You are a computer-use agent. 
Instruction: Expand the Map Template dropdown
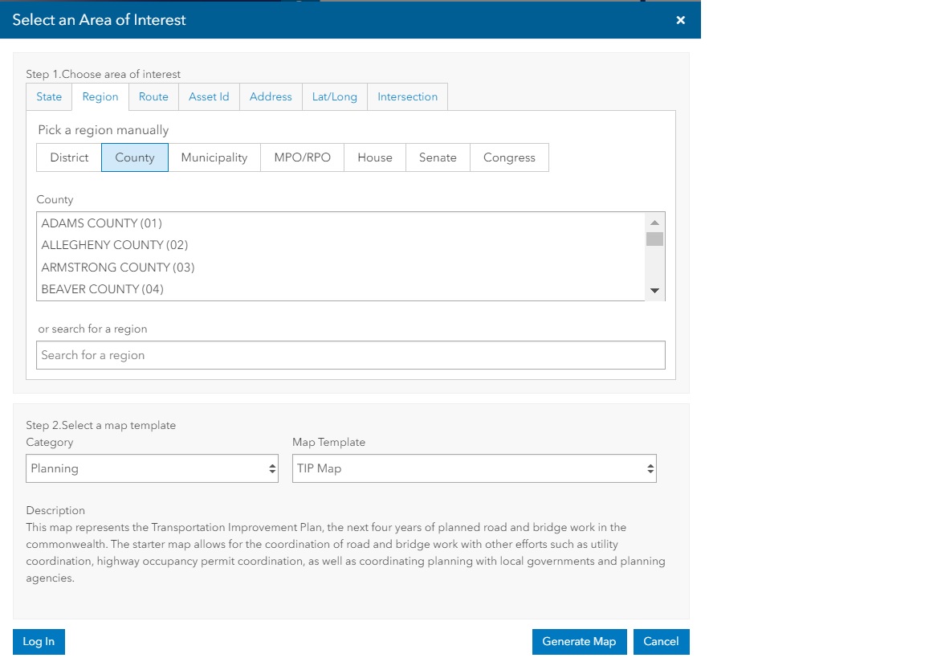(474, 468)
